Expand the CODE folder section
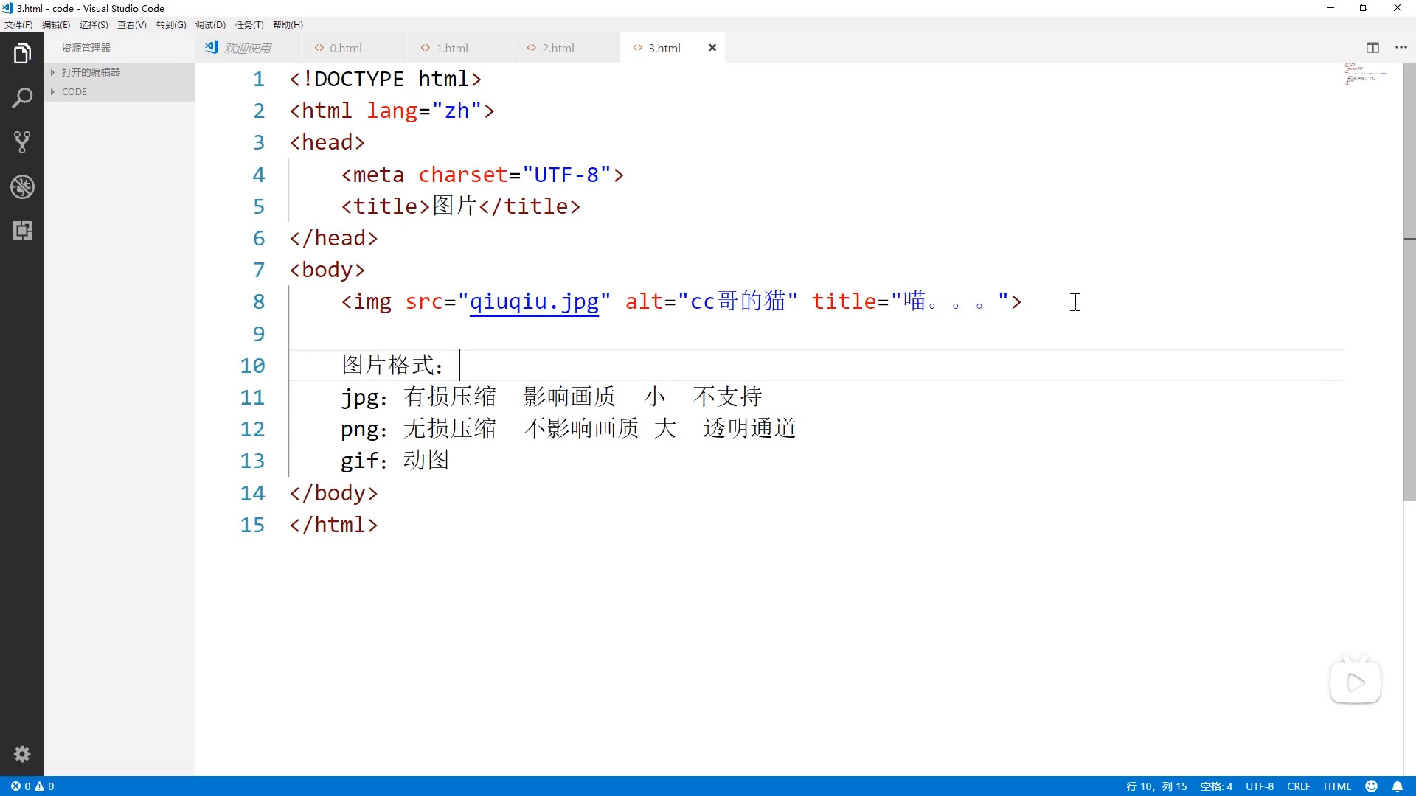The image size is (1416, 796). pos(74,92)
